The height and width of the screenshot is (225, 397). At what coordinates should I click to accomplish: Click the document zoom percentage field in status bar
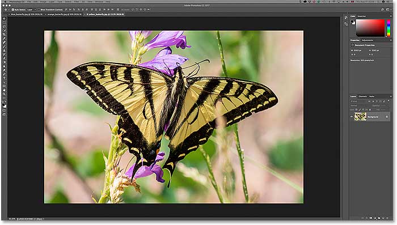pyautogui.click(x=12, y=219)
